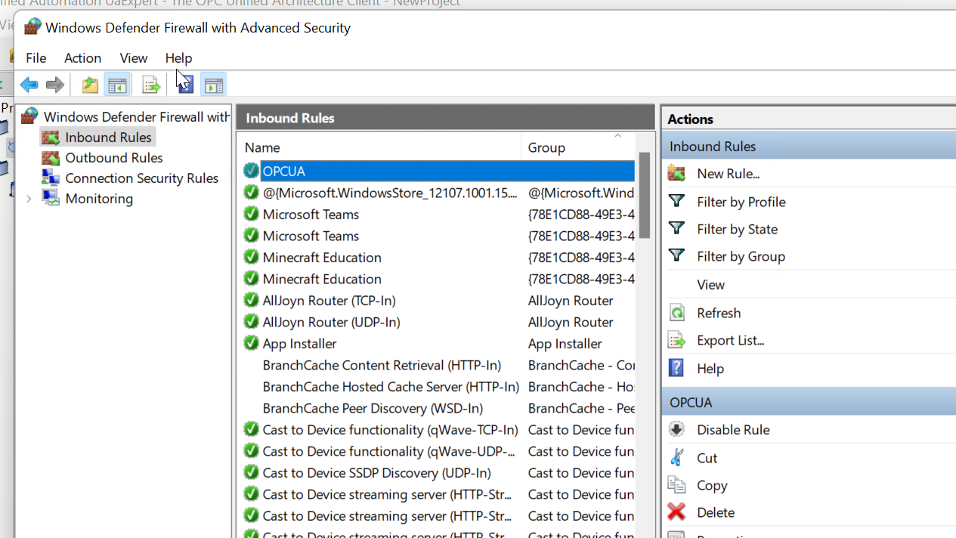
Task: Expand the Monitoring tree node
Action: 29,199
